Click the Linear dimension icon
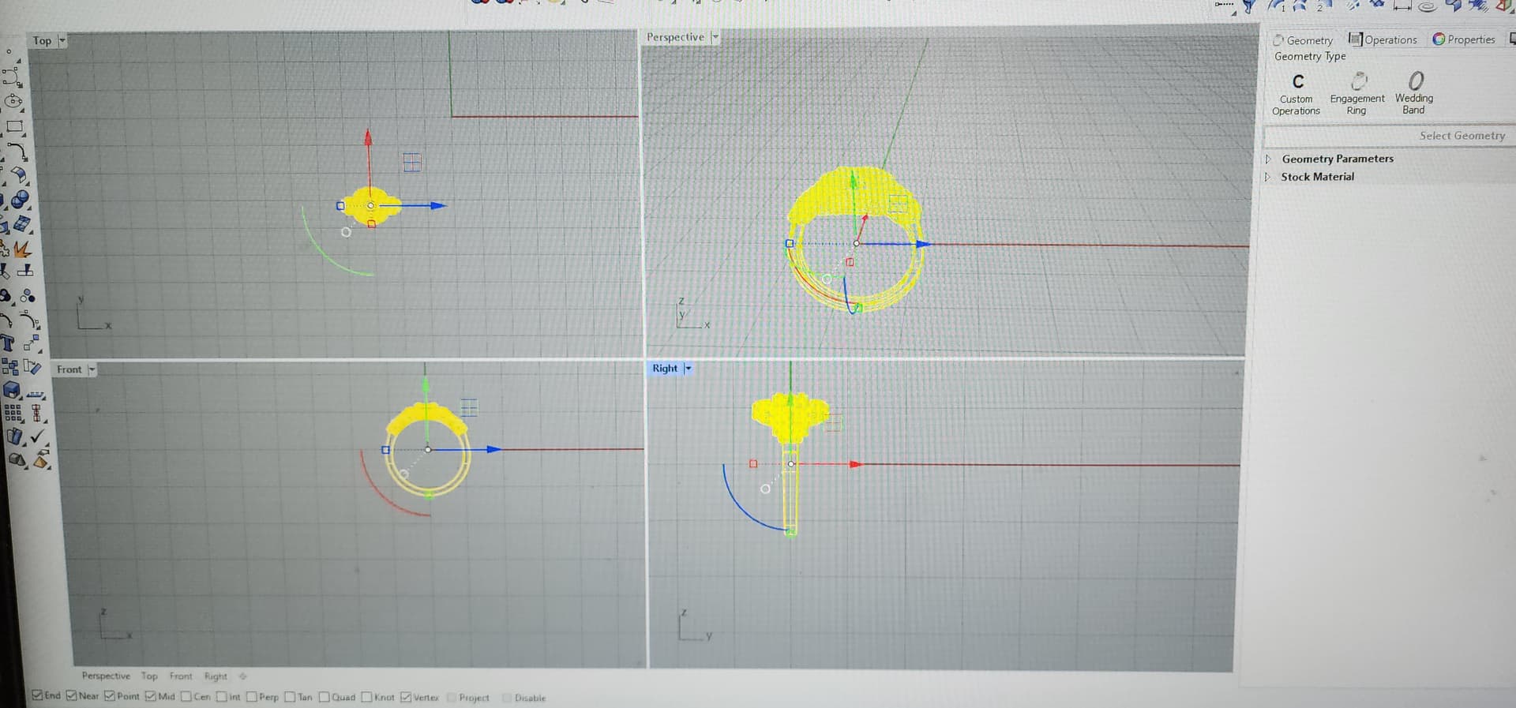1516x708 pixels. [x=1402, y=6]
